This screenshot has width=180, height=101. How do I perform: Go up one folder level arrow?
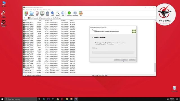click(24, 18)
